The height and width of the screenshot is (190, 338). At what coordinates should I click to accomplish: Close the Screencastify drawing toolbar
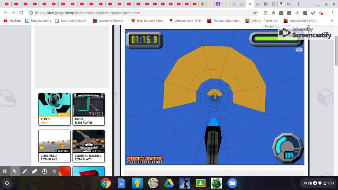coord(54,171)
